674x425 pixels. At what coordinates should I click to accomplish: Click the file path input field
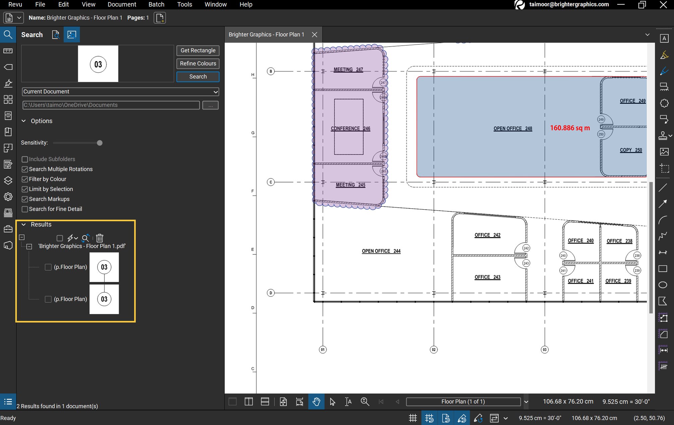pos(111,105)
